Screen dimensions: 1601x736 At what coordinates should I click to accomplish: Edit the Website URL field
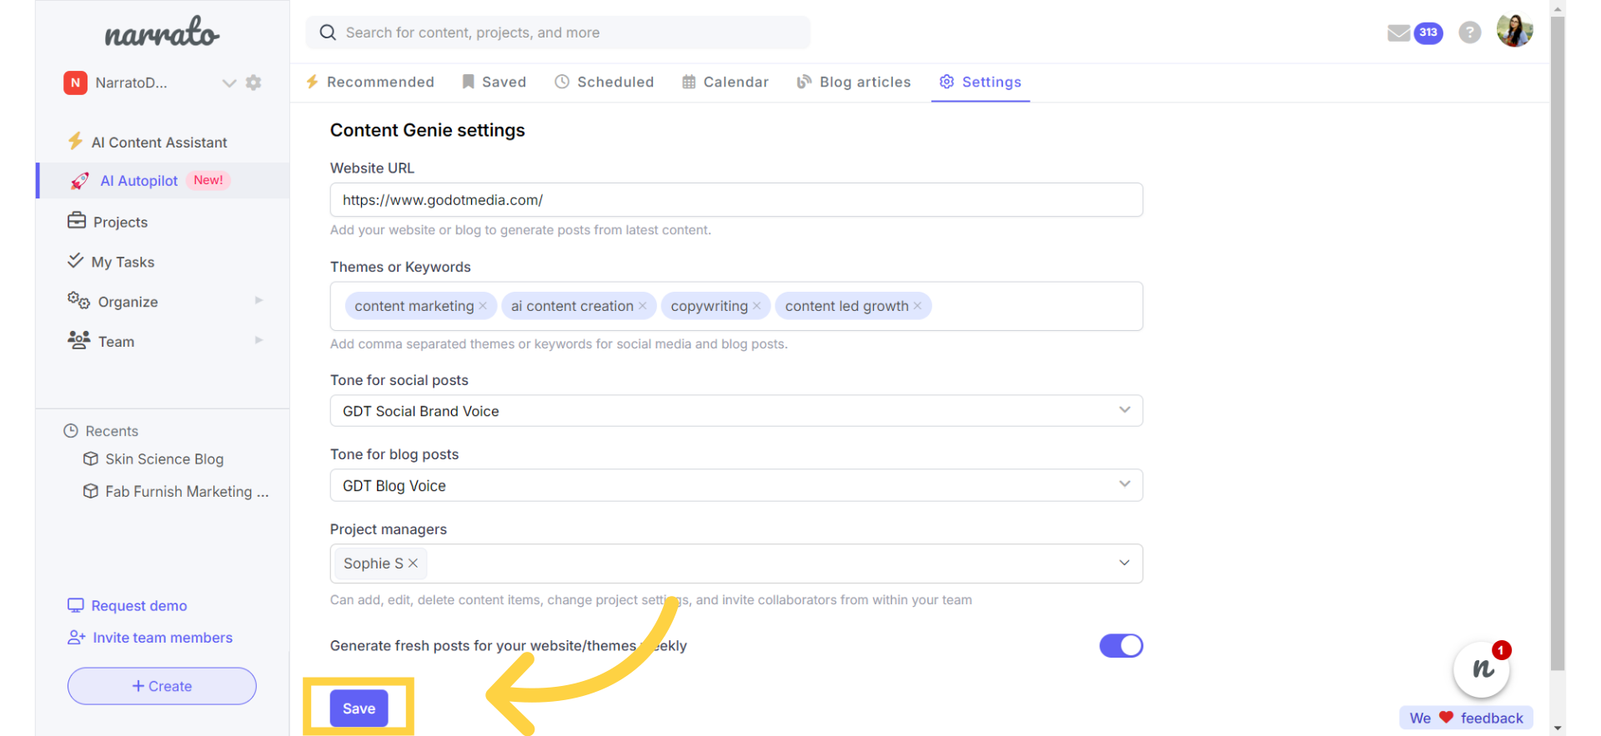(736, 200)
